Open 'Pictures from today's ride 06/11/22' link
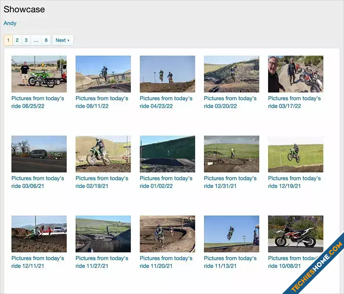The image size is (344, 294). (x=102, y=102)
